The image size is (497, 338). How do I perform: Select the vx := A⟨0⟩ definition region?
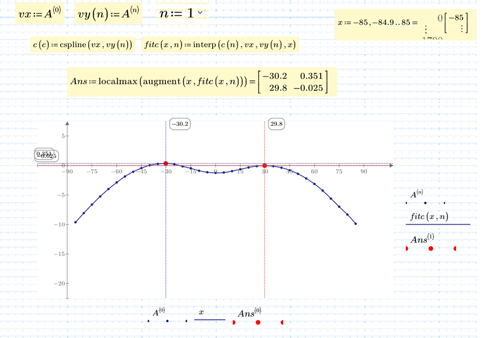click(40, 13)
